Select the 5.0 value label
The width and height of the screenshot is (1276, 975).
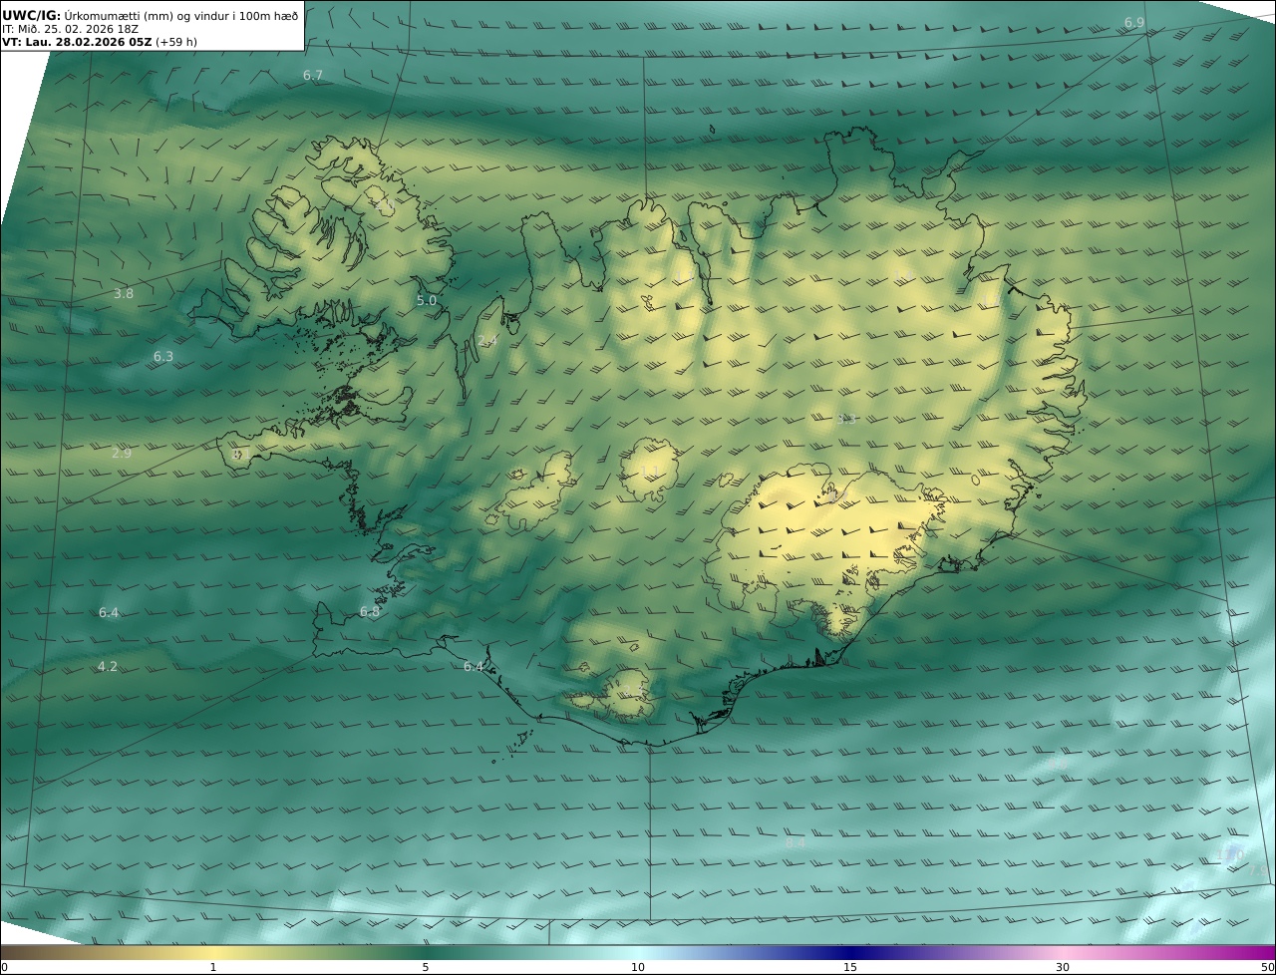pyautogui.click(x=427, y=301)
